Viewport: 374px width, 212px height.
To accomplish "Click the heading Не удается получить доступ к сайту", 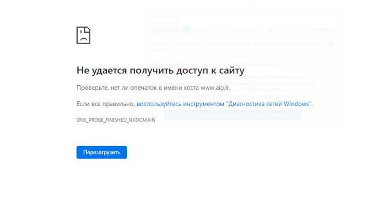I will pos(160,70).
